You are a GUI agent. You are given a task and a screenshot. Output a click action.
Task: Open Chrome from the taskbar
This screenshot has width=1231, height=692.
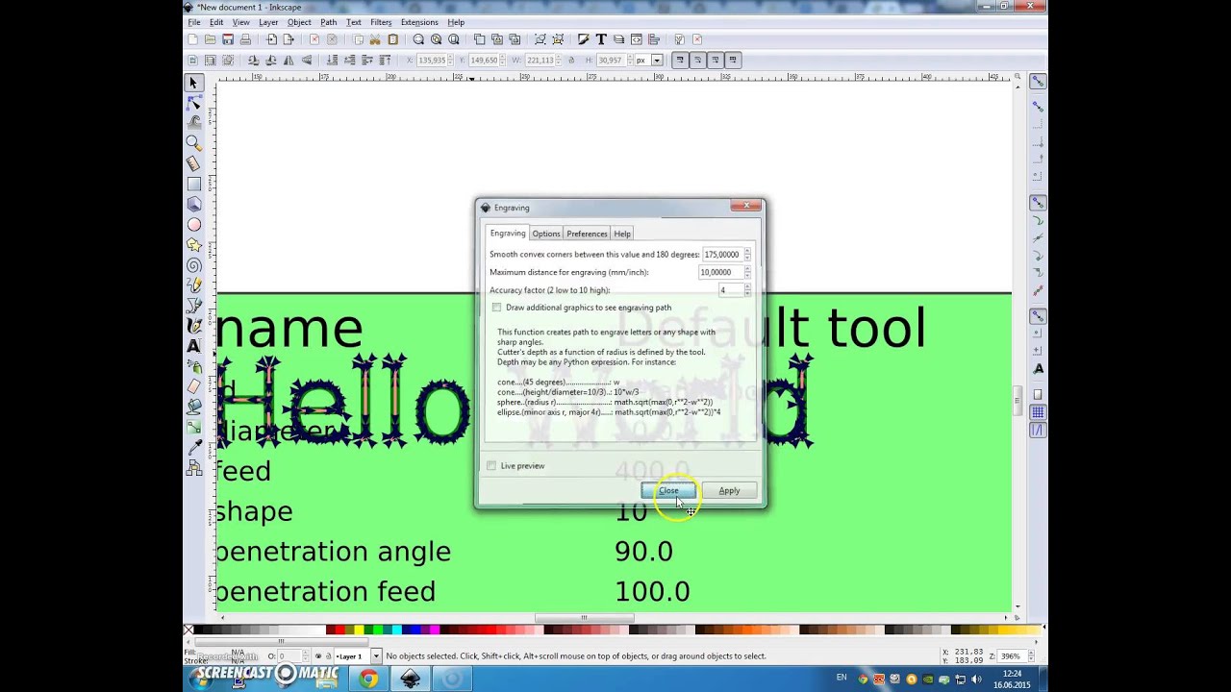click(x=369, y=680)
